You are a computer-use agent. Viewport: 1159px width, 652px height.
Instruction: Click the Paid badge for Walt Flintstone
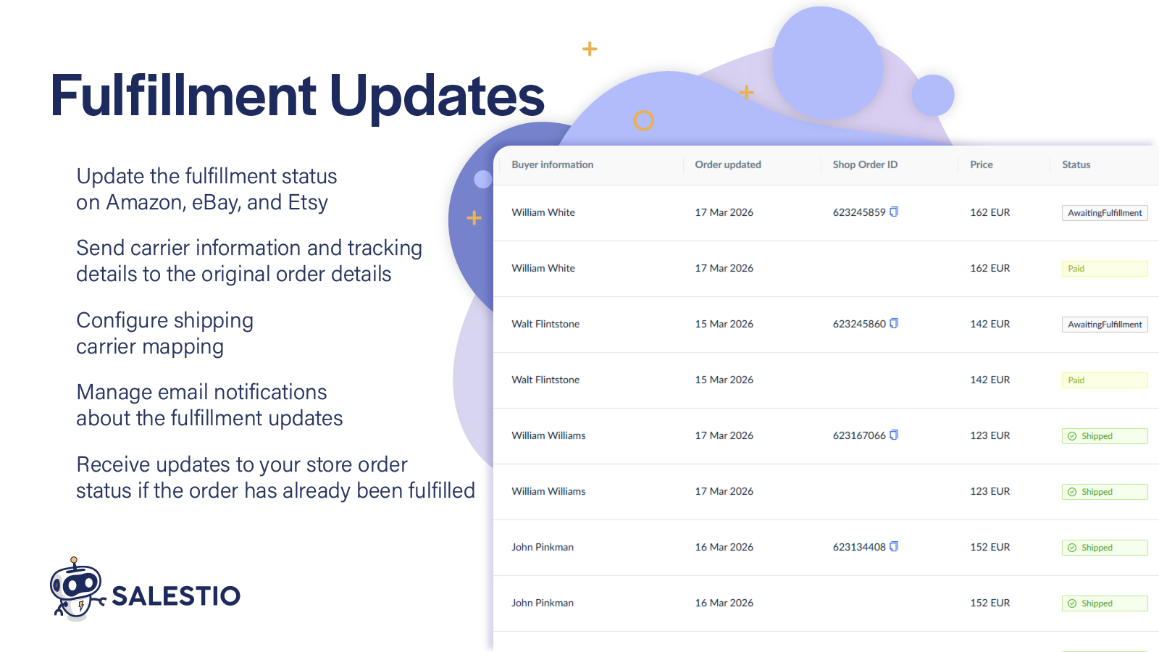(1104, 380)
